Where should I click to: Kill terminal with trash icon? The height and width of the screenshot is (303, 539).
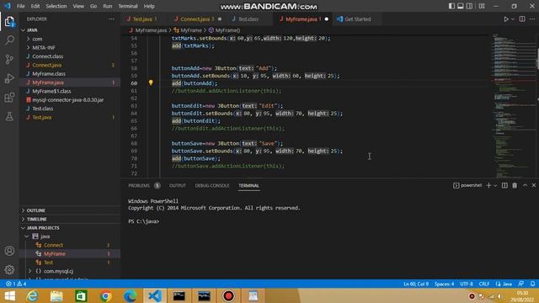point(515,185)
